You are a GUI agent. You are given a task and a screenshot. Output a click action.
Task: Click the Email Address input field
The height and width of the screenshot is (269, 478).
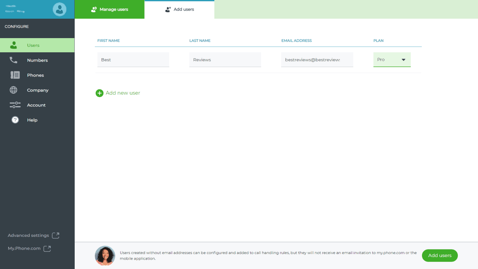click(x=317, y=60)
